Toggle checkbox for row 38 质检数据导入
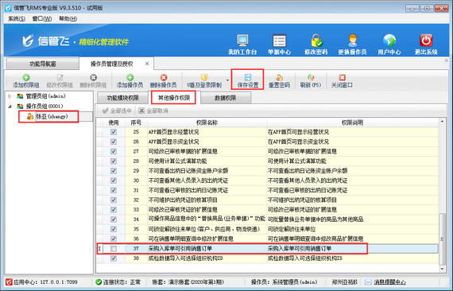Screen dimensions: 453x291 (x=114, y=258)
